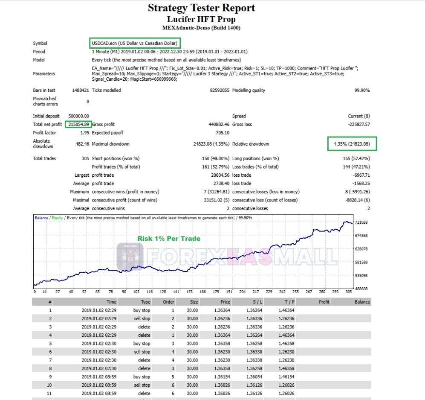
Task: Select the Short positions value 150 (48.00%)
Action: [216, 158]
